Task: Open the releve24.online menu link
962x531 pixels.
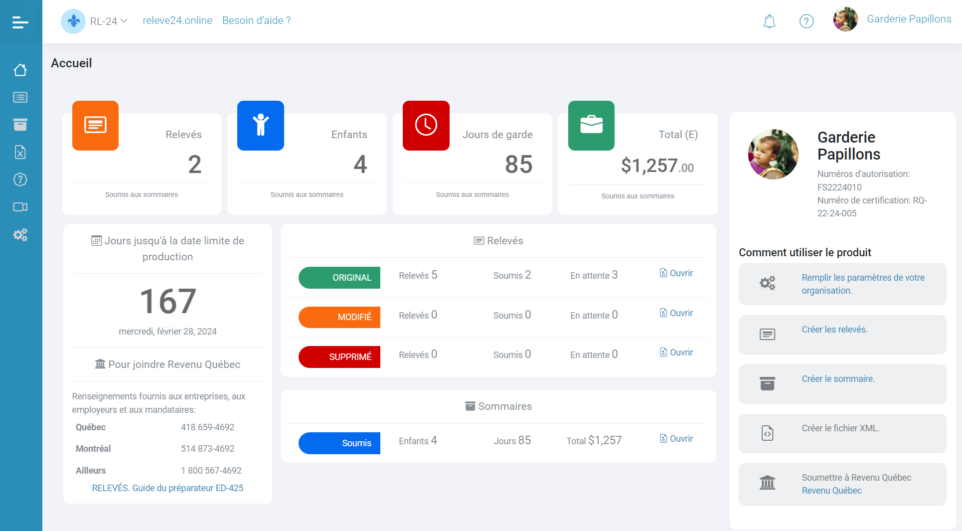Action: tap(177, 20)
